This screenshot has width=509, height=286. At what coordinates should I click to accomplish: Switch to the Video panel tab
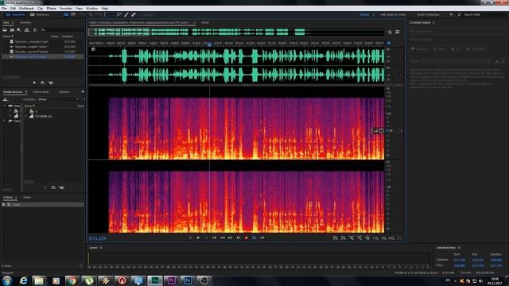[x=27, y=197]
